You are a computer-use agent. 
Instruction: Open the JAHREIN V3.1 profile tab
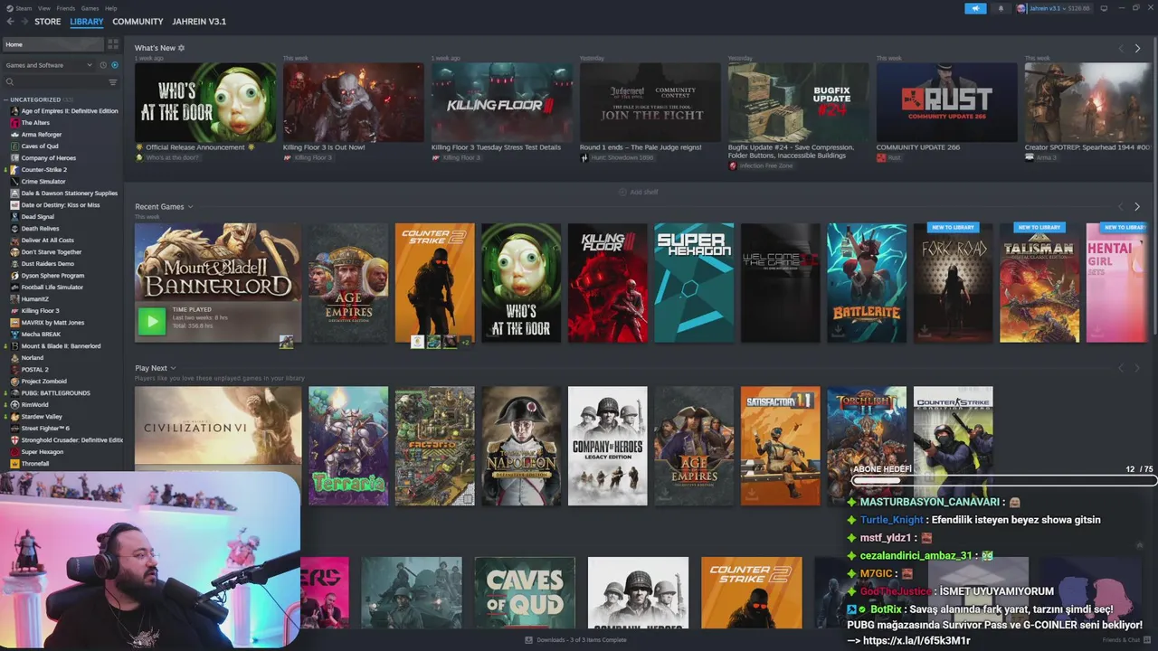point(199,22)
